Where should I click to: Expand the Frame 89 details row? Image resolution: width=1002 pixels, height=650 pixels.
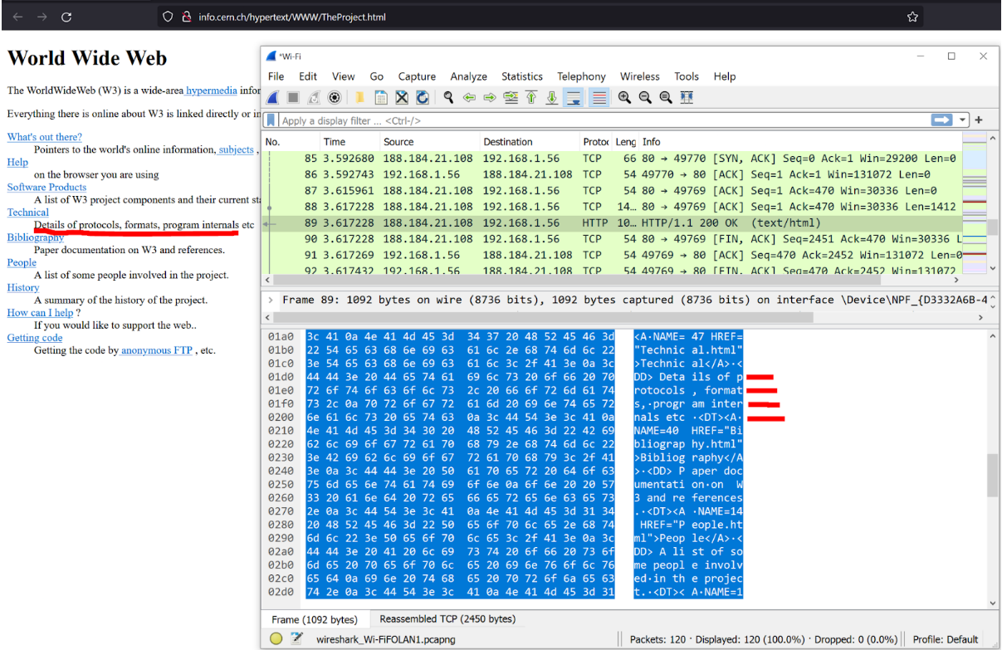269,300
